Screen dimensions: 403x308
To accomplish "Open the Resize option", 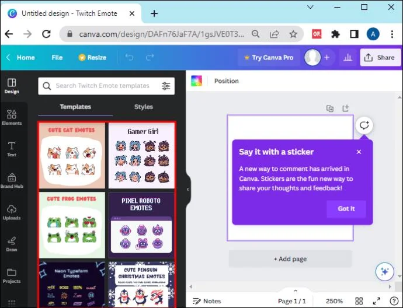I will coord(92,58).
